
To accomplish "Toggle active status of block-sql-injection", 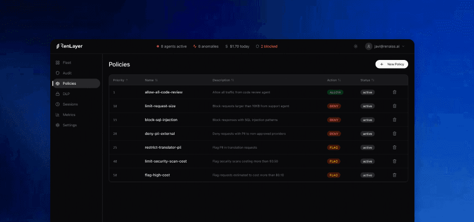I will [368, 120].
